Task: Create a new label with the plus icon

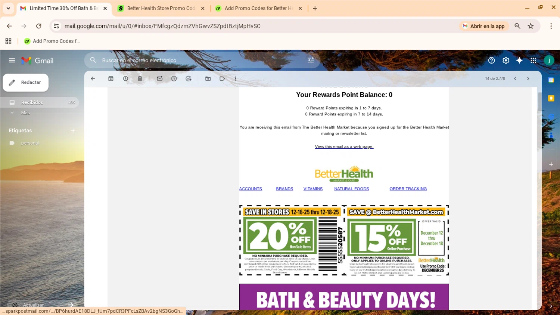Action: pyautogui.click(x=73, y=130)
